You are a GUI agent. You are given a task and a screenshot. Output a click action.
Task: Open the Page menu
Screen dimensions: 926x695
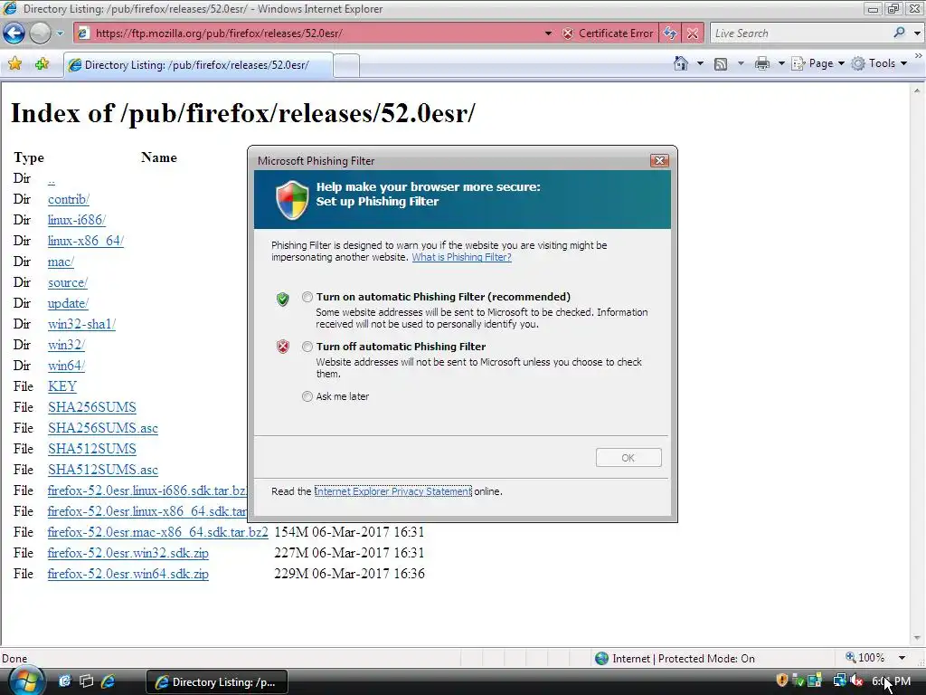pyautogui.click(x=817, y=63)
